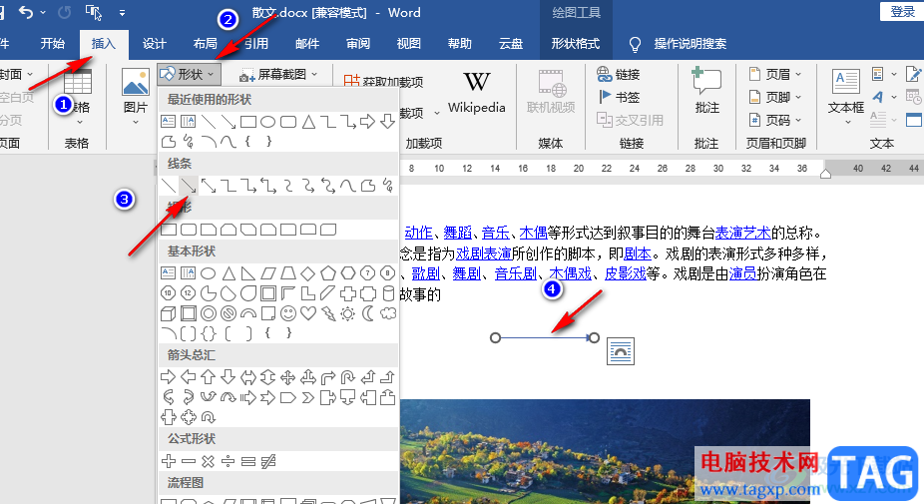Select the smiley face shape
Viewport: 924px width, 504px height.
(288, 313)
